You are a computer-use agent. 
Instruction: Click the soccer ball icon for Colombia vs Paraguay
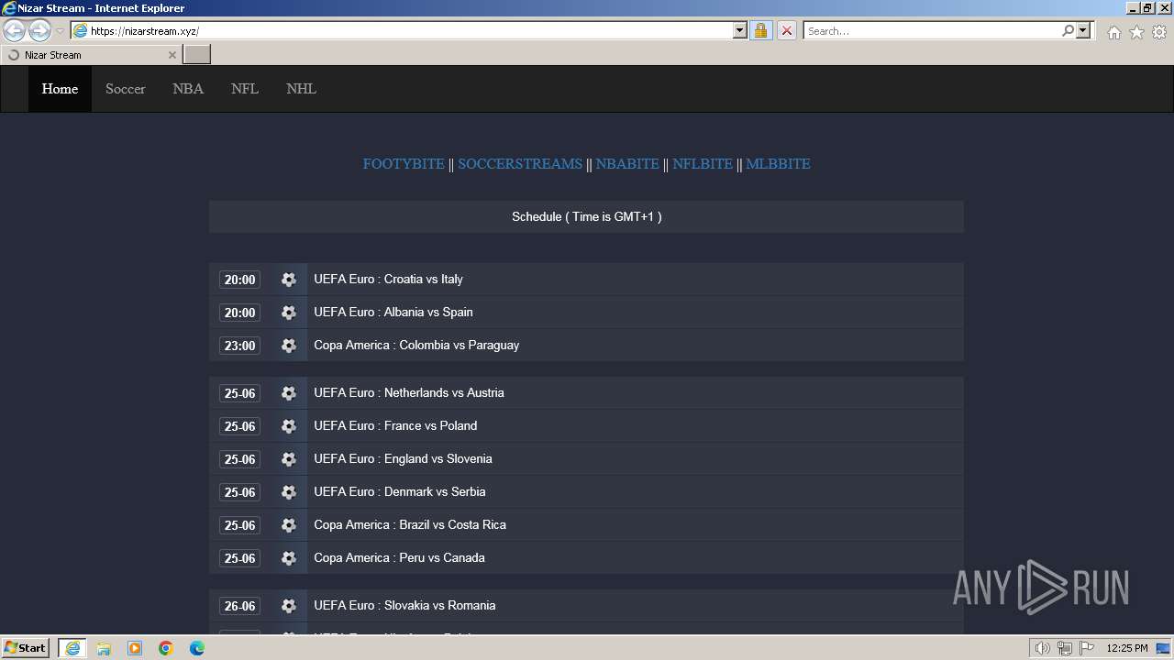pos(289,346)
